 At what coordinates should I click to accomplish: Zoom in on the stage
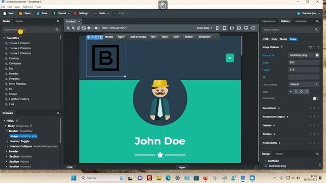68,28
